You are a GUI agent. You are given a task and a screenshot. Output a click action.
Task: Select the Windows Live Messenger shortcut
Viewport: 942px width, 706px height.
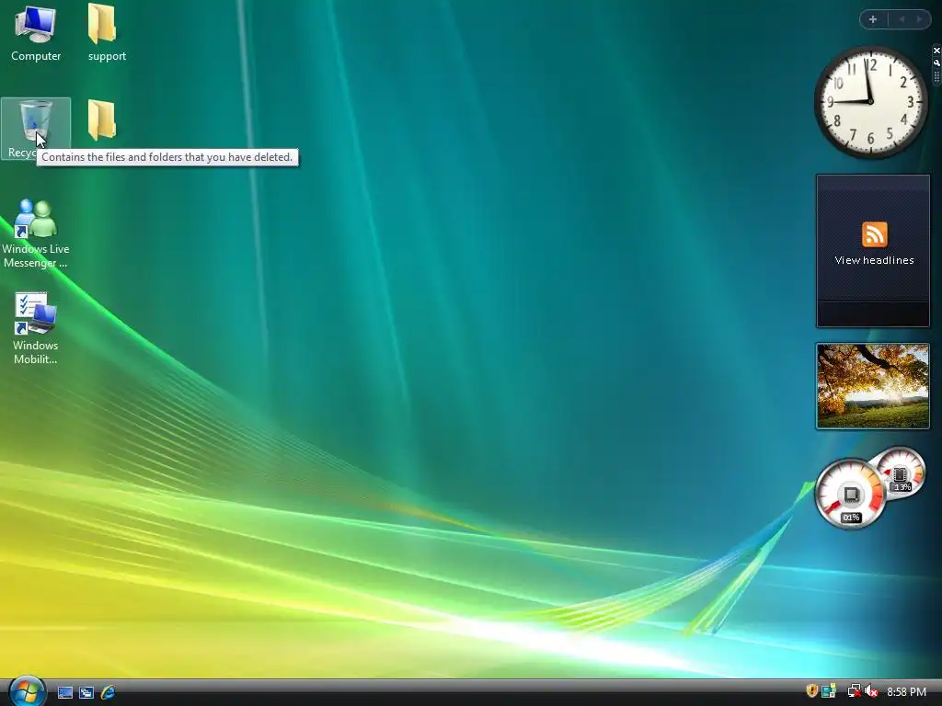click(36, 234)
